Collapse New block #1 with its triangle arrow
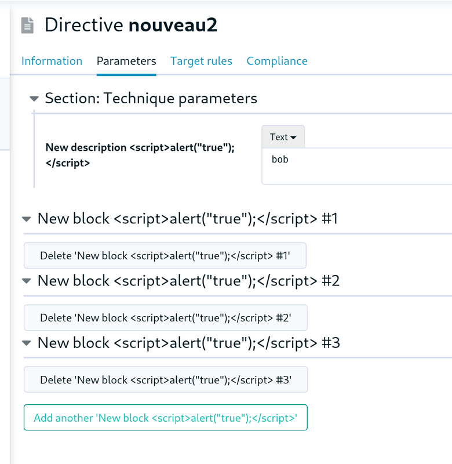The image size is (452, 464). coord(27,219)
